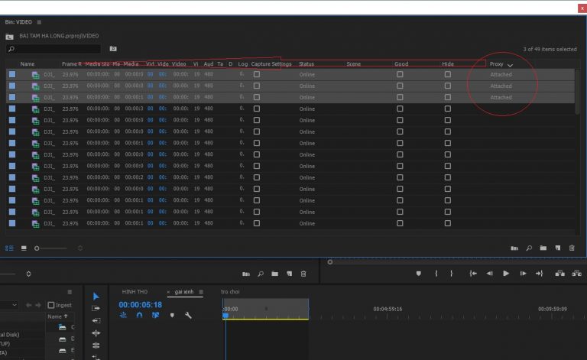
Task: Switch bin to Icon View
Action: [24, 248]
